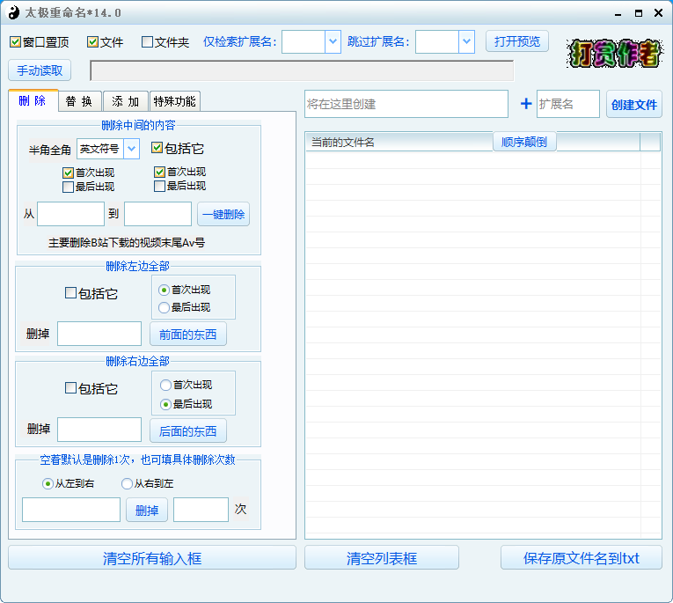Open the 跳过扩展名 dropdown
The height and width of the screenshot is (603, 673).
466,41
